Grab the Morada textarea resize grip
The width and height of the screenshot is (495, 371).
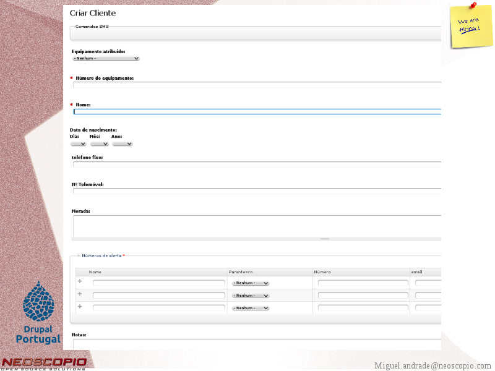pyautogui.click(x=324, y=239)
